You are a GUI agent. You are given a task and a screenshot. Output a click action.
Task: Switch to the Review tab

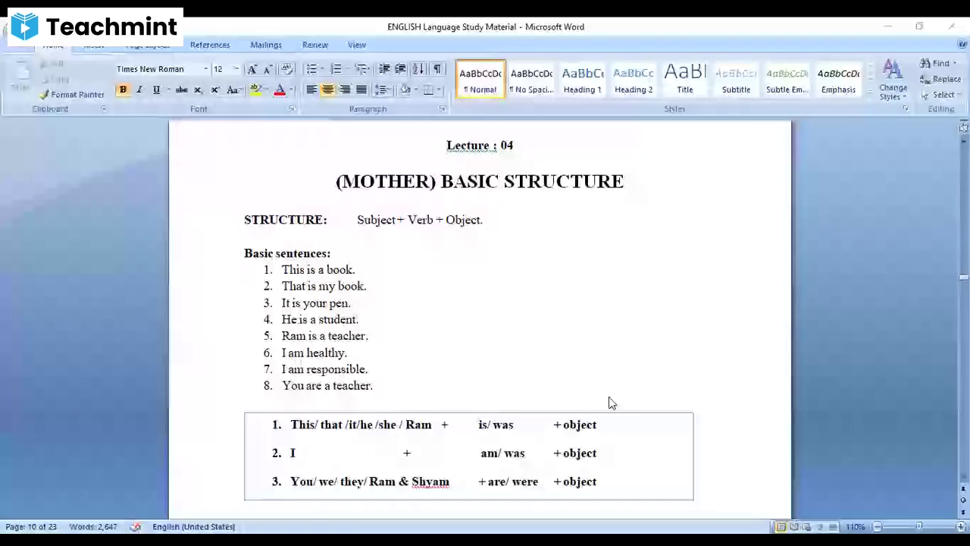pos(314,45)
